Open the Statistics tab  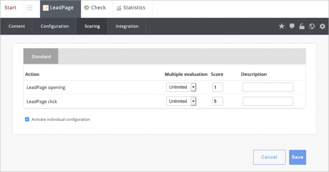click(x=131, y=8)
